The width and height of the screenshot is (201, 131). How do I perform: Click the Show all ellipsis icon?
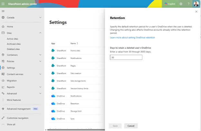[3, 124]
